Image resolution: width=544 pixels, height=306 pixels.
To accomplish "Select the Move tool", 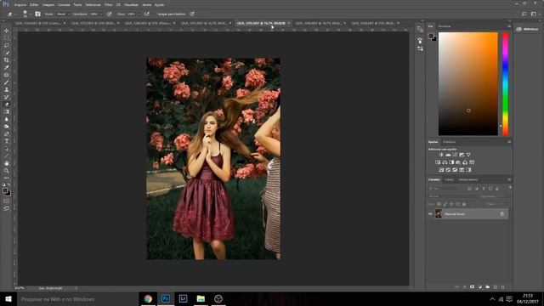I will [x=7, y=31].
